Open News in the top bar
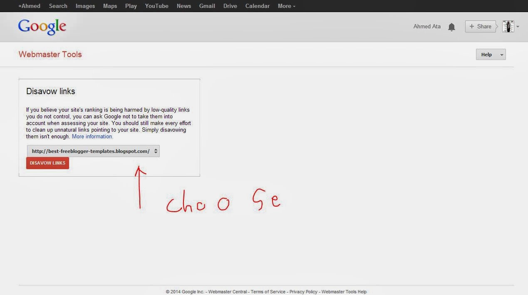Image resolution: width=528 pixels, height=295 pixels. [x=184, y=6]
